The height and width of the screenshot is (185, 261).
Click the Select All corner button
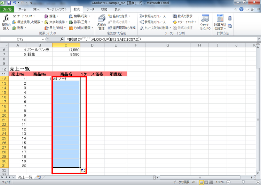coord(4,45)
